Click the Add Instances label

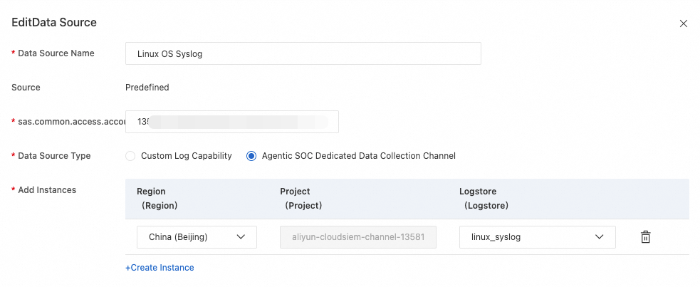click(47, 189)
